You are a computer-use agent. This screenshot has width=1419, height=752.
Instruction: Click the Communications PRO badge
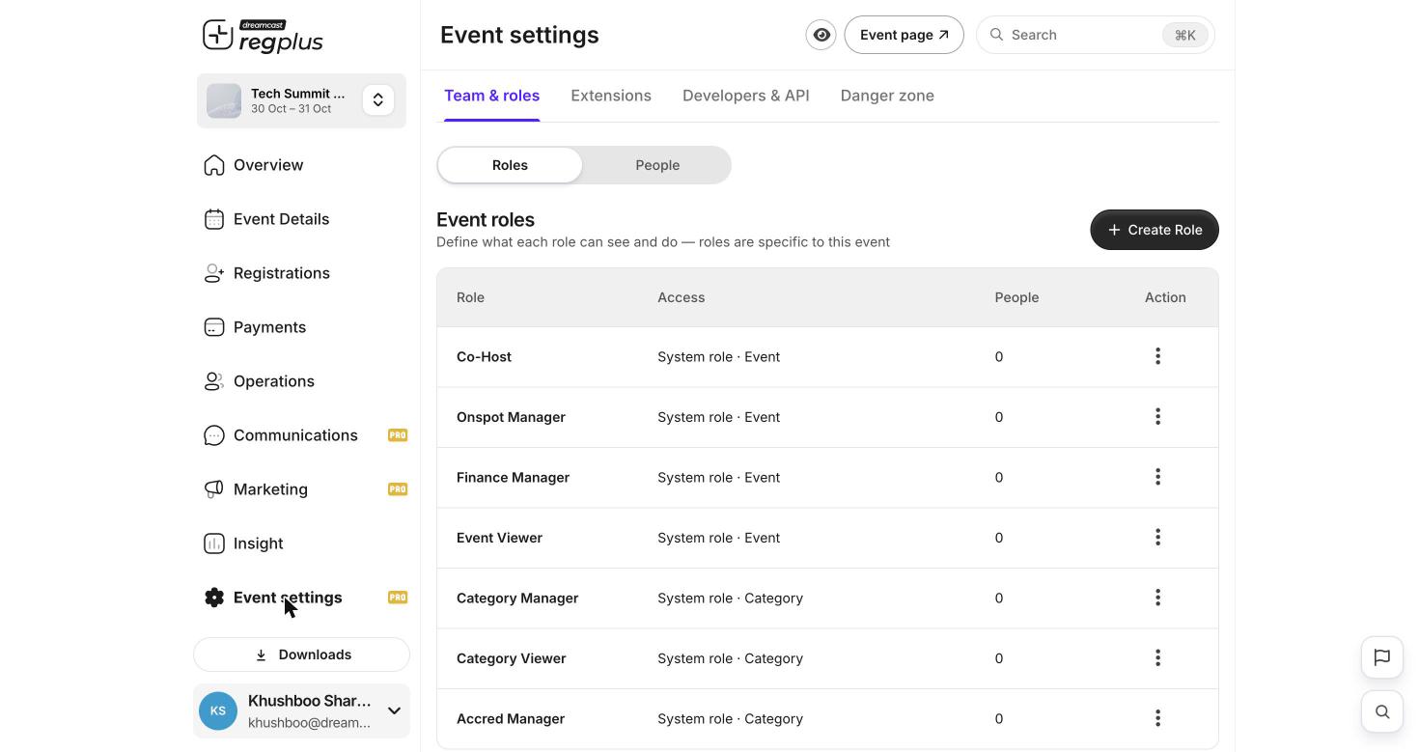coord(398,435)
